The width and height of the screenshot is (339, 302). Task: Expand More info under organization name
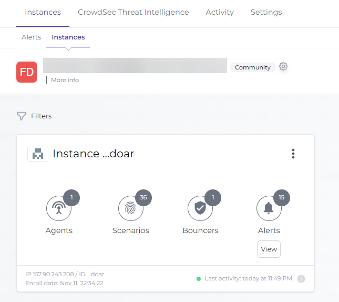tap(65, 80)
